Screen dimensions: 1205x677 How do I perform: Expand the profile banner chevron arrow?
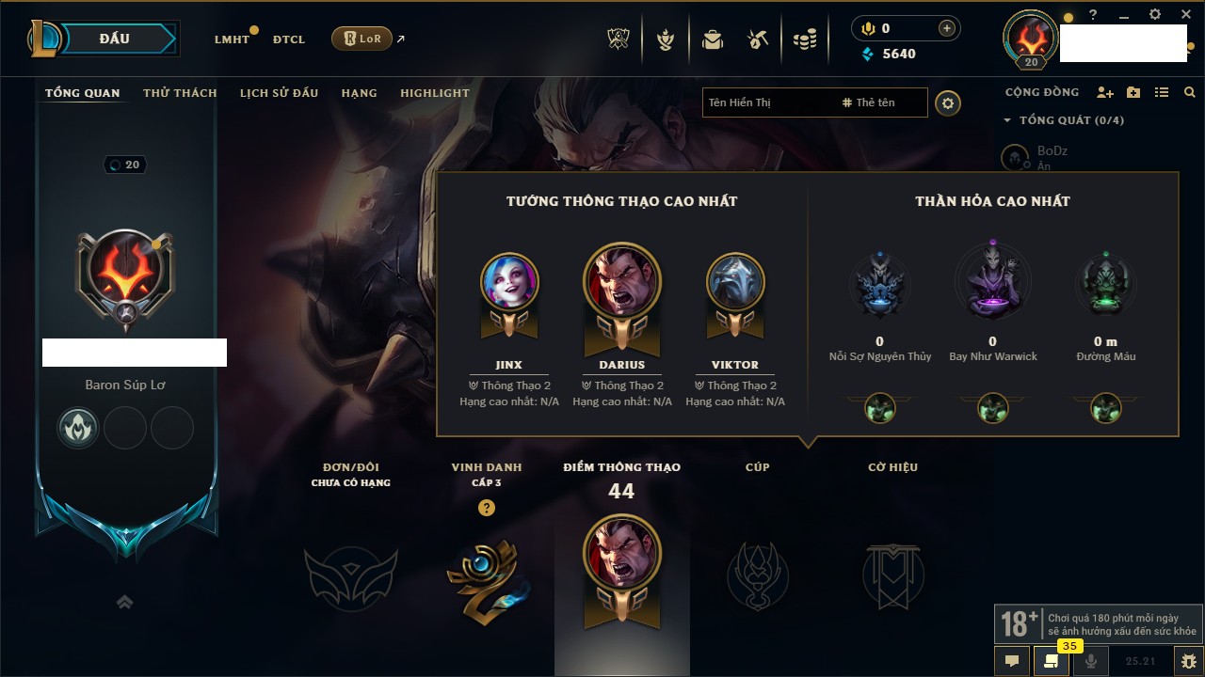tap(125, 602)
